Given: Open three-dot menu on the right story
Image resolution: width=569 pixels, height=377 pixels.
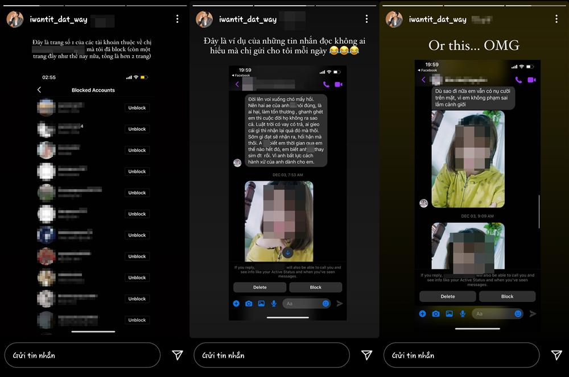Looking at the screenshot, I should (x=556, y=19).
